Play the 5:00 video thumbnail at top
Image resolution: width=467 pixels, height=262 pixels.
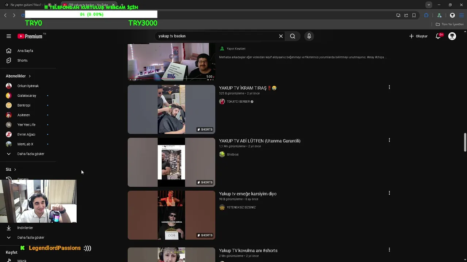coord(171,62)
